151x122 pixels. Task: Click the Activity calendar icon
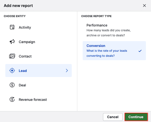(12, 27)
